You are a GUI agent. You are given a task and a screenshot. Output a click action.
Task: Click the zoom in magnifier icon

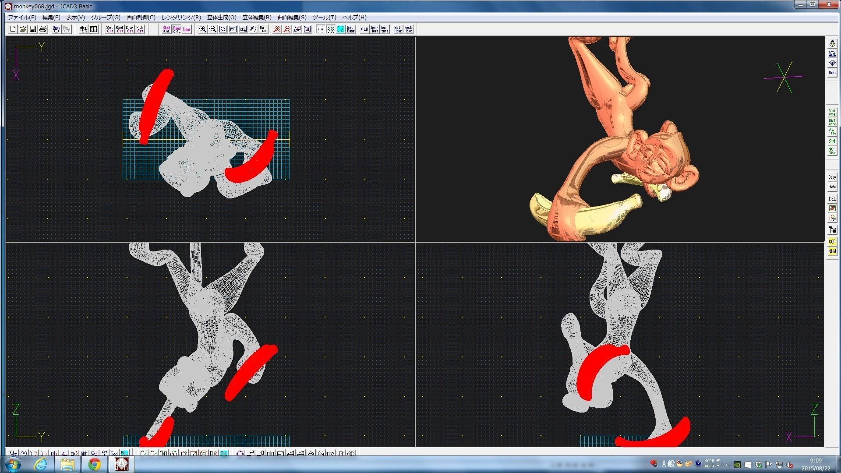coord(203,29)
